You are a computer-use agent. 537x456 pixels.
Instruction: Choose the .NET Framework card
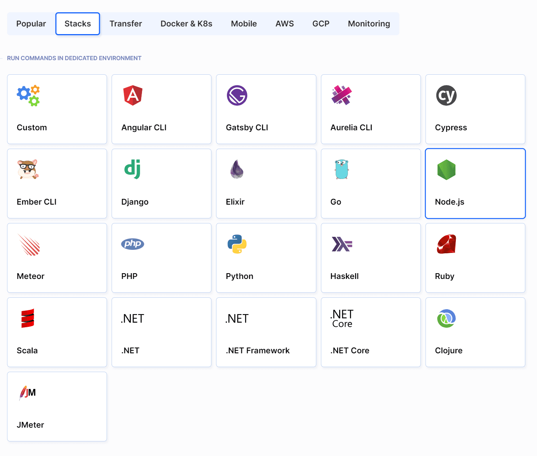tap(266, 332)
